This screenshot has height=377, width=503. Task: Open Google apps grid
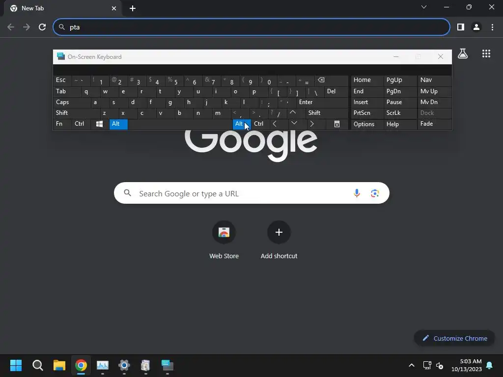tap(486, 54)
